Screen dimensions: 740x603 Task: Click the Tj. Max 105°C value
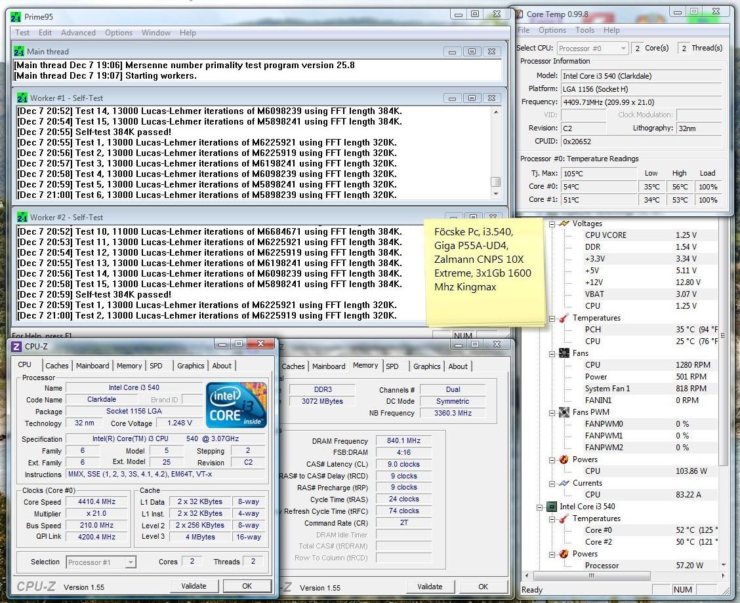tap(598, 174)
